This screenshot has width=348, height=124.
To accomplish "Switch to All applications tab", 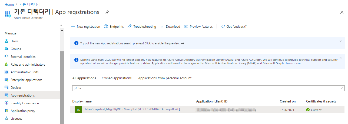I will (x=84, y=78).
